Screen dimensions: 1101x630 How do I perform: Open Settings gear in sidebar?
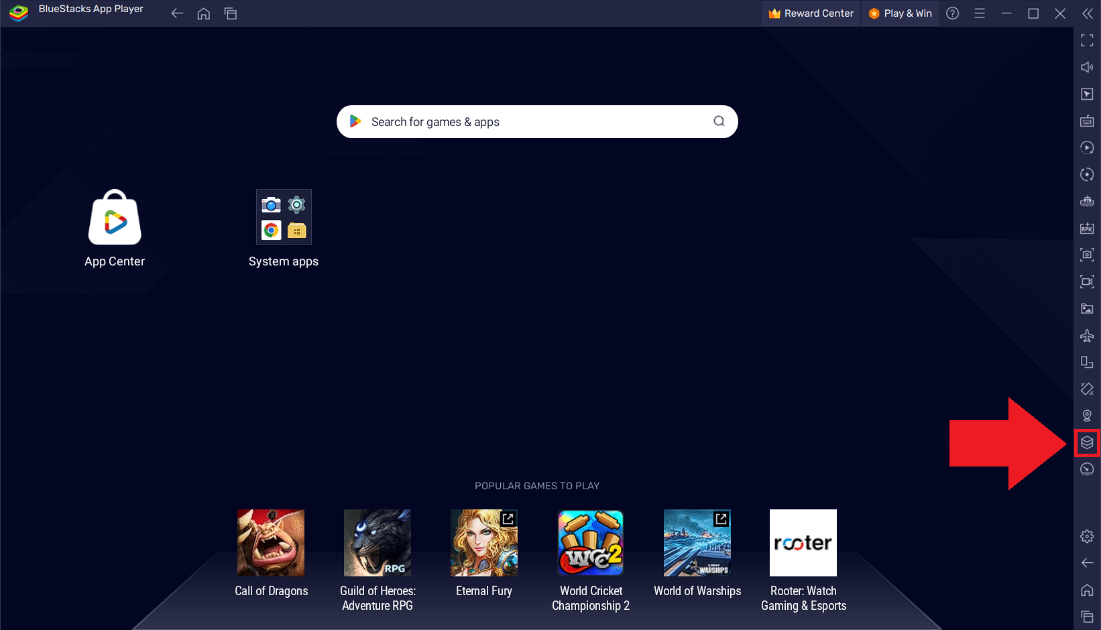pos(1087,536)
